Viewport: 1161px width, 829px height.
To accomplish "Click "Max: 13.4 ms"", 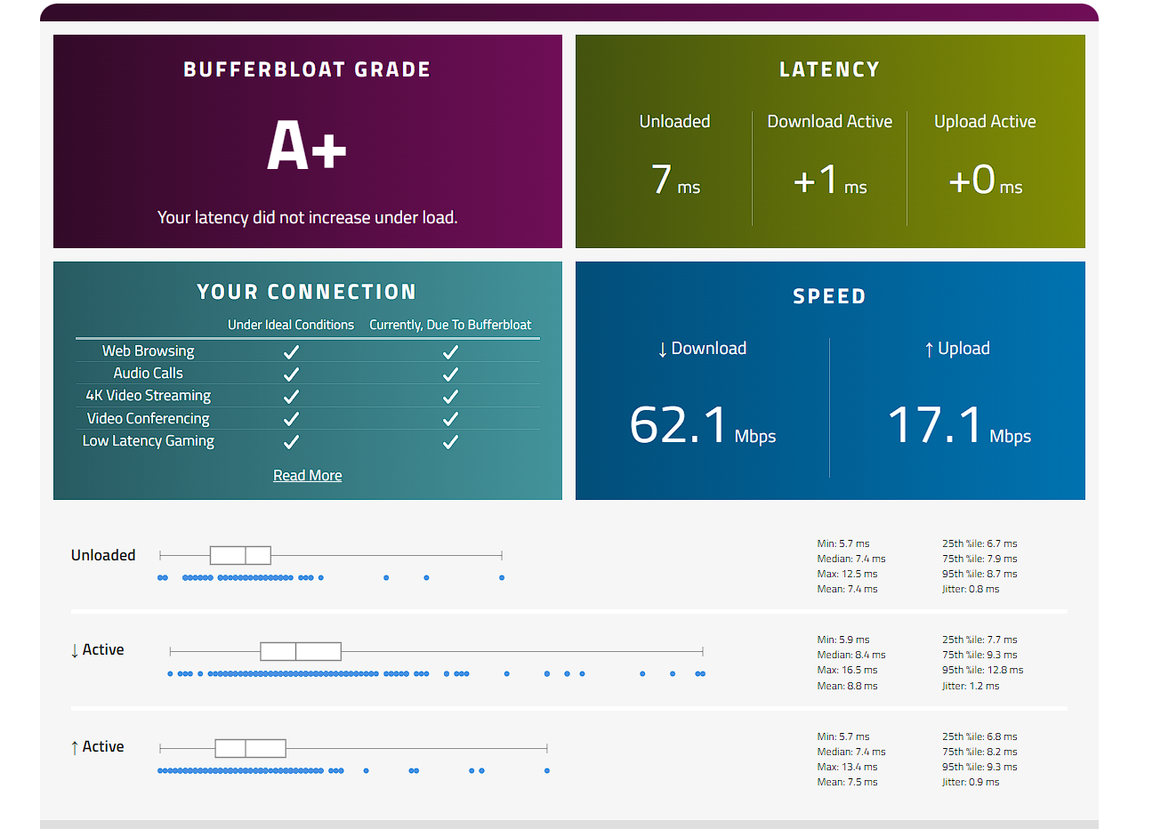I will click(847, 768).
